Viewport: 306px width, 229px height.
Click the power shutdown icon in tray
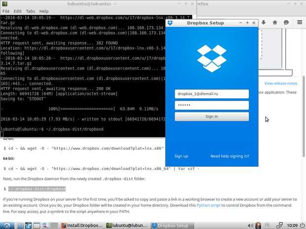(302, 225)
